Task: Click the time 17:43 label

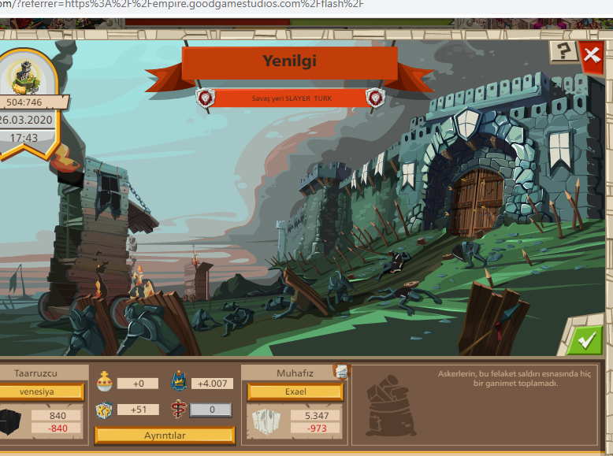Action: (x=24, y=138)
